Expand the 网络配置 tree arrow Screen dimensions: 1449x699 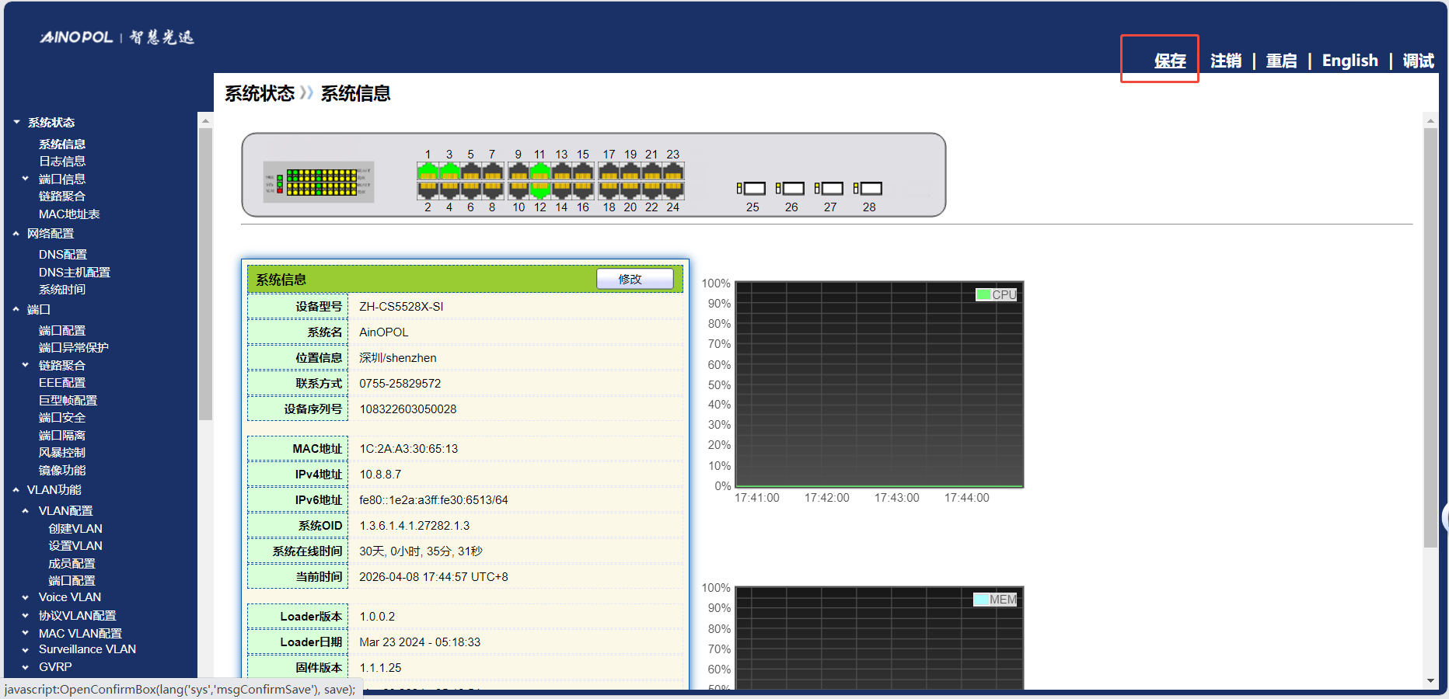pos(16,234)
